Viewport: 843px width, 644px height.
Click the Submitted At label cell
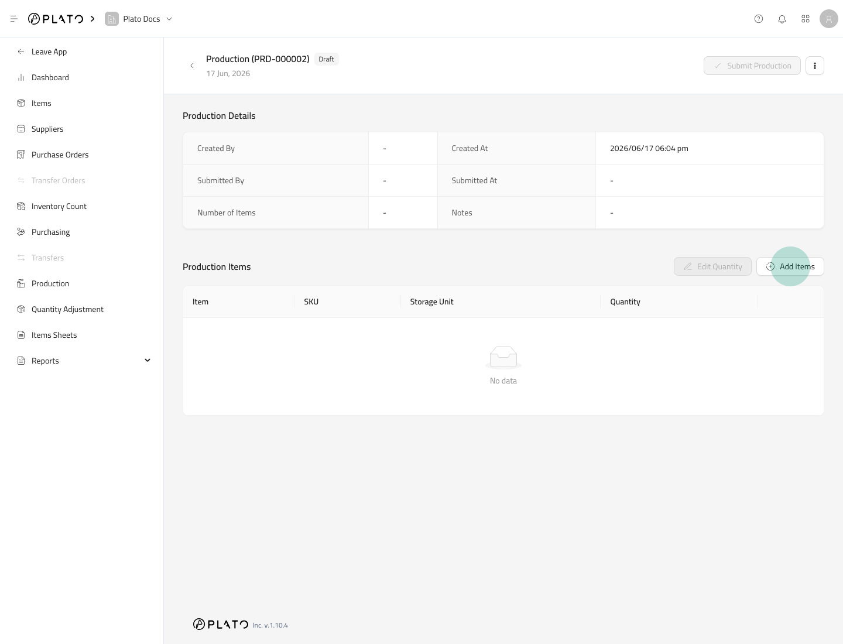coord(516,180)
